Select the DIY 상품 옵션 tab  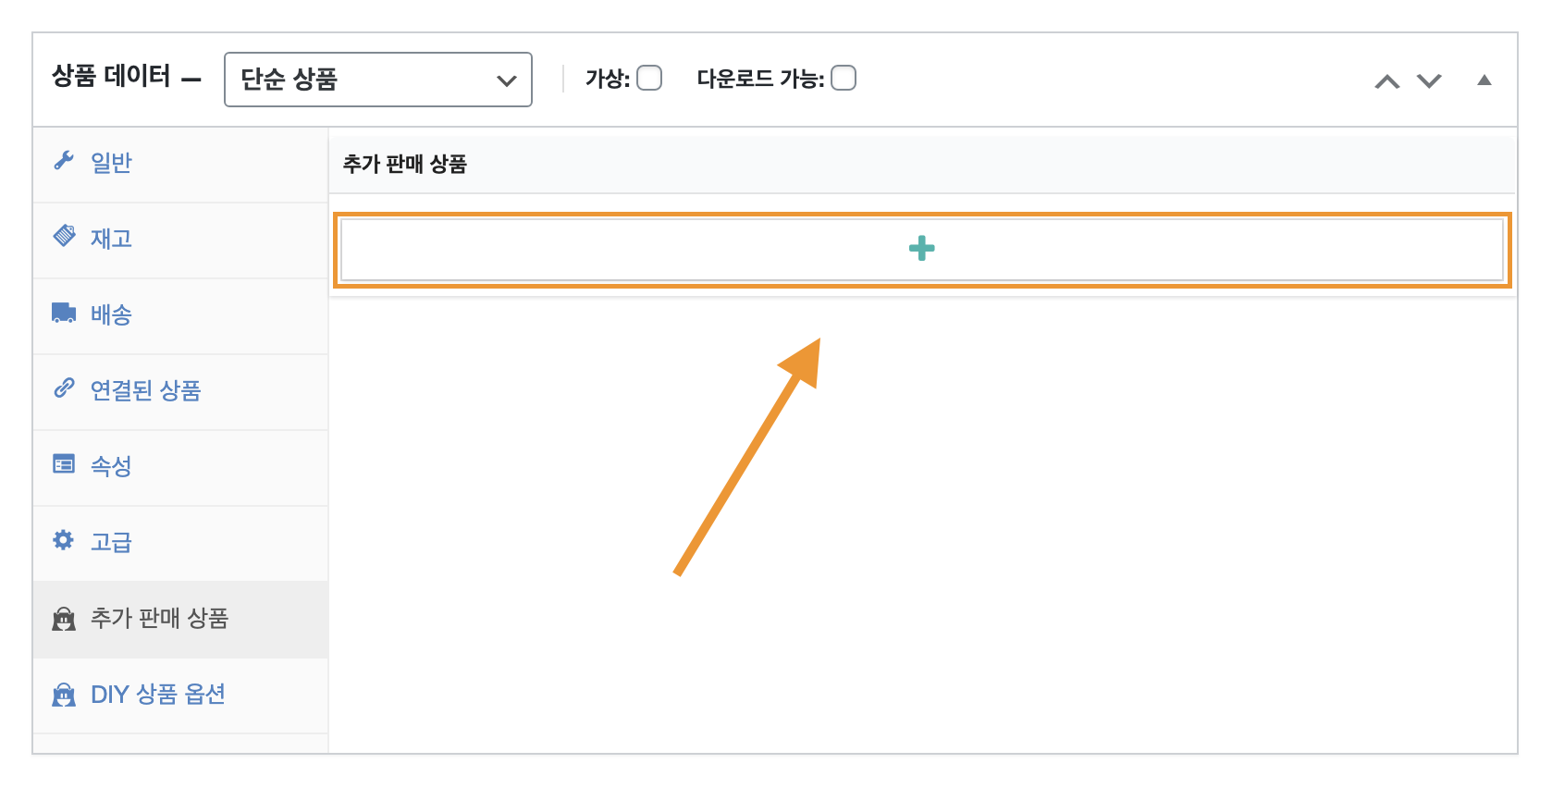coord(157,695)
